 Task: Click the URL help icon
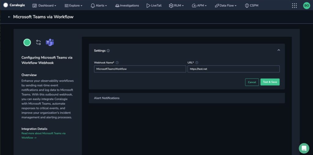click(x=197, y=63)
